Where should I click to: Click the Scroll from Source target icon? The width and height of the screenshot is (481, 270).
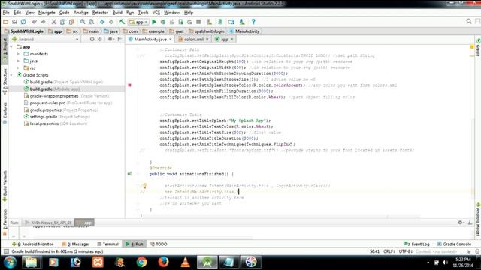(92, 40)
